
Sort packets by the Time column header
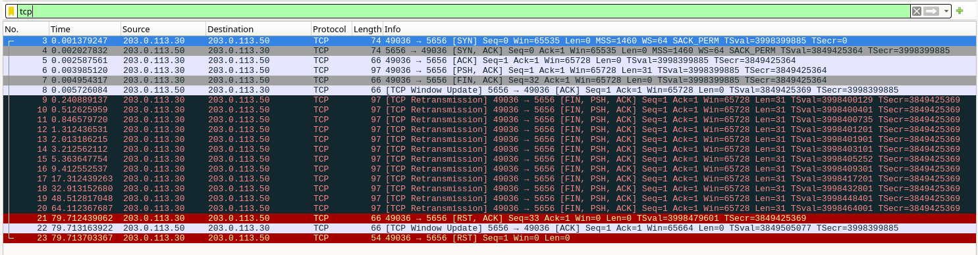click(85, 29)
